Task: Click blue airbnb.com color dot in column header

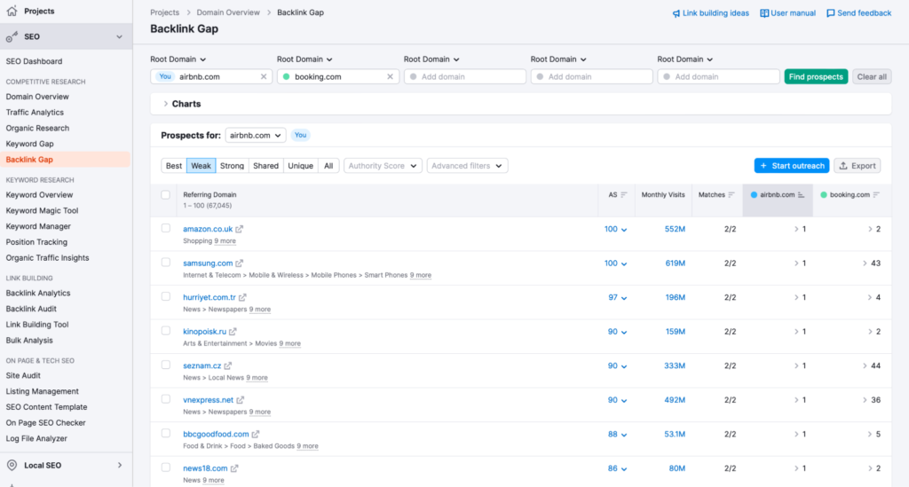Action: (x=754, y=195)
